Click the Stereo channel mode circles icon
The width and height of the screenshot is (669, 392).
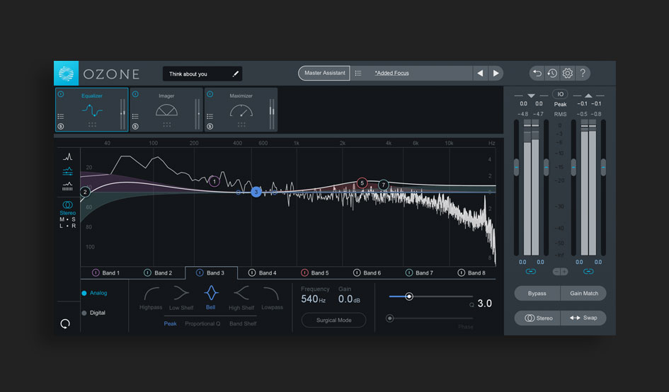tap(67, 204)
